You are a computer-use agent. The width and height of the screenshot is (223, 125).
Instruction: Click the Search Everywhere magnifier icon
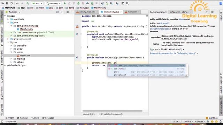128,3
